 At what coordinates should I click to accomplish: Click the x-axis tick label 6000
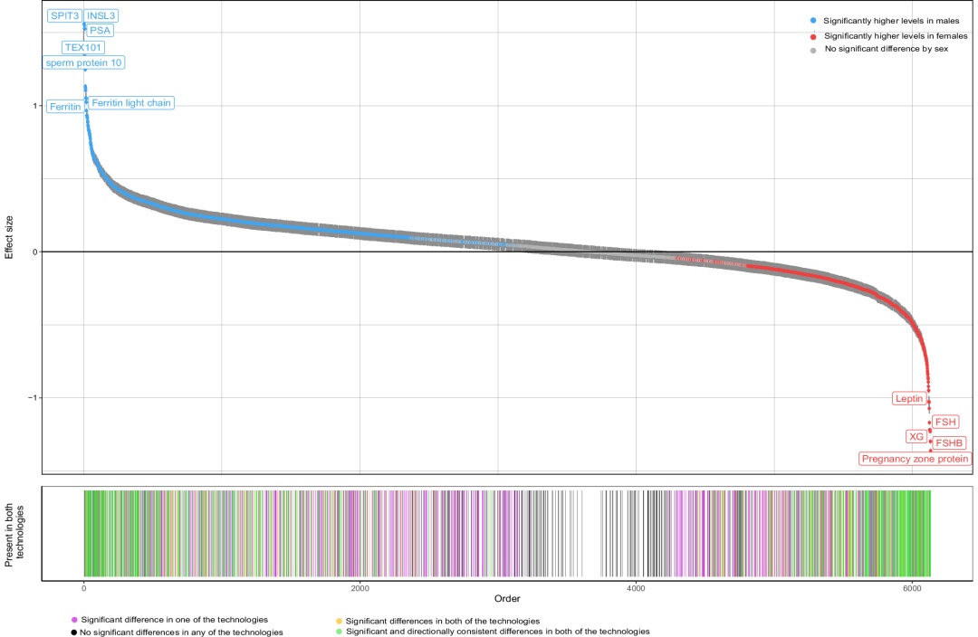(912, 588)
